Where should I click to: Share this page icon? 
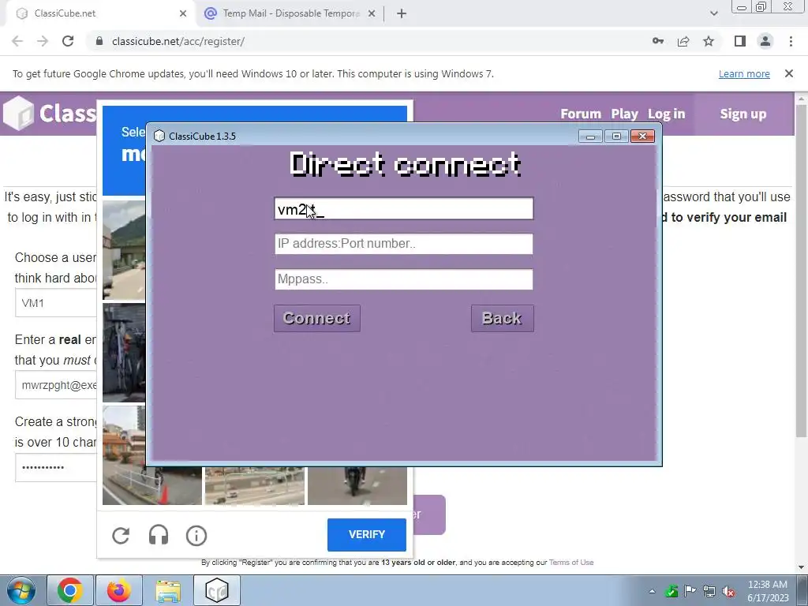pos(683,41)
